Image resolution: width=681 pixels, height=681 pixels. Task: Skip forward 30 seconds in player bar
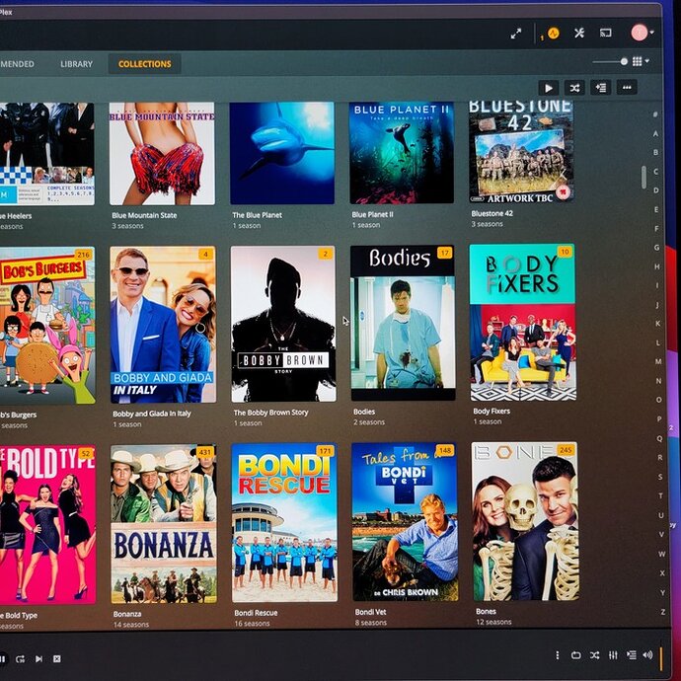tap(20, 659)
